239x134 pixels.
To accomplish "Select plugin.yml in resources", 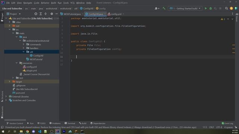I will [x=31, y=70].
